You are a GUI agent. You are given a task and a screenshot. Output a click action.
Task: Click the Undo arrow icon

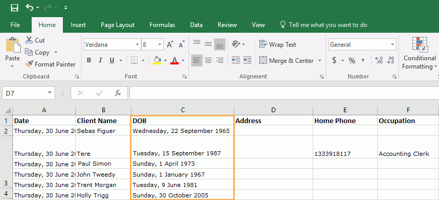pos(30,7)
